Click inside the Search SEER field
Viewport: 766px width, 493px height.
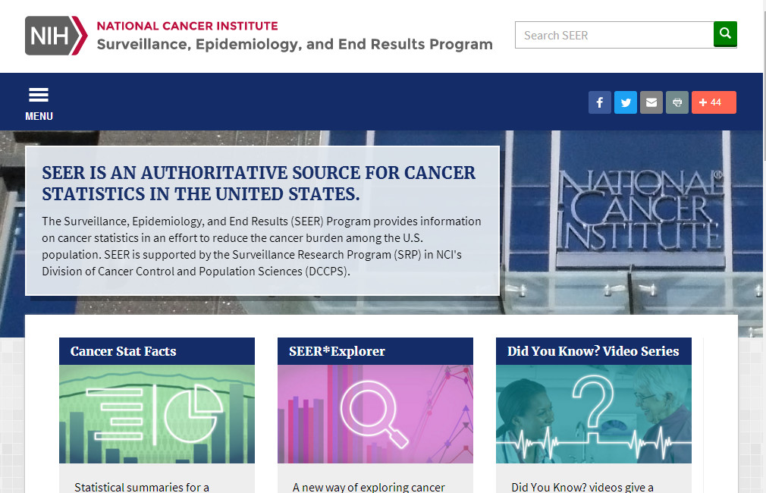coord(614,35)
